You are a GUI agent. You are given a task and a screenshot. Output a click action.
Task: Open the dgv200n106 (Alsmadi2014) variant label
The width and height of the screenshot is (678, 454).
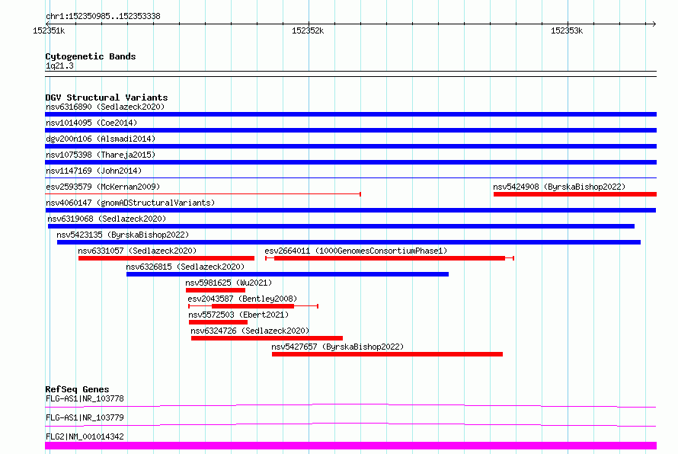(101, 139)
